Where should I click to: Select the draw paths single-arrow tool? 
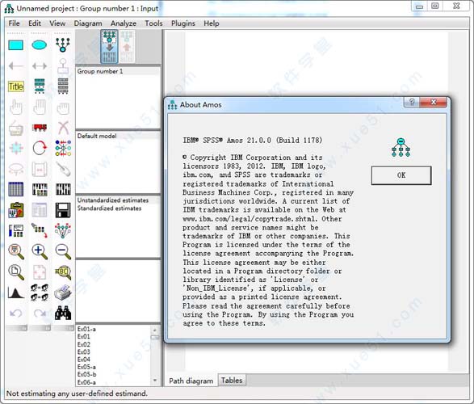[15, 65]
